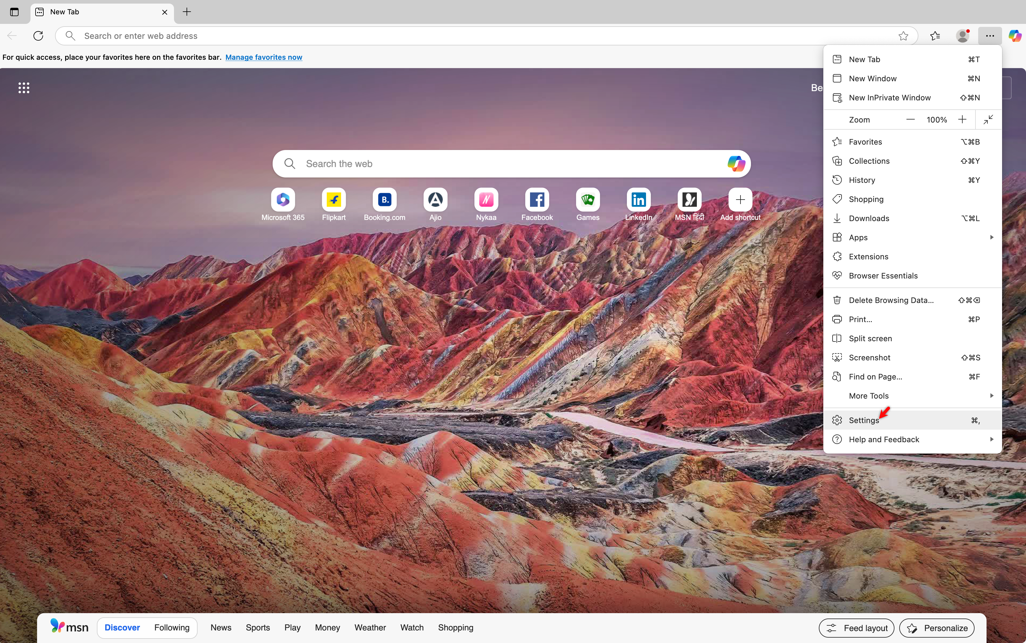Click the Personalize button
1026x643 pixels.
(x=937, y=628)
